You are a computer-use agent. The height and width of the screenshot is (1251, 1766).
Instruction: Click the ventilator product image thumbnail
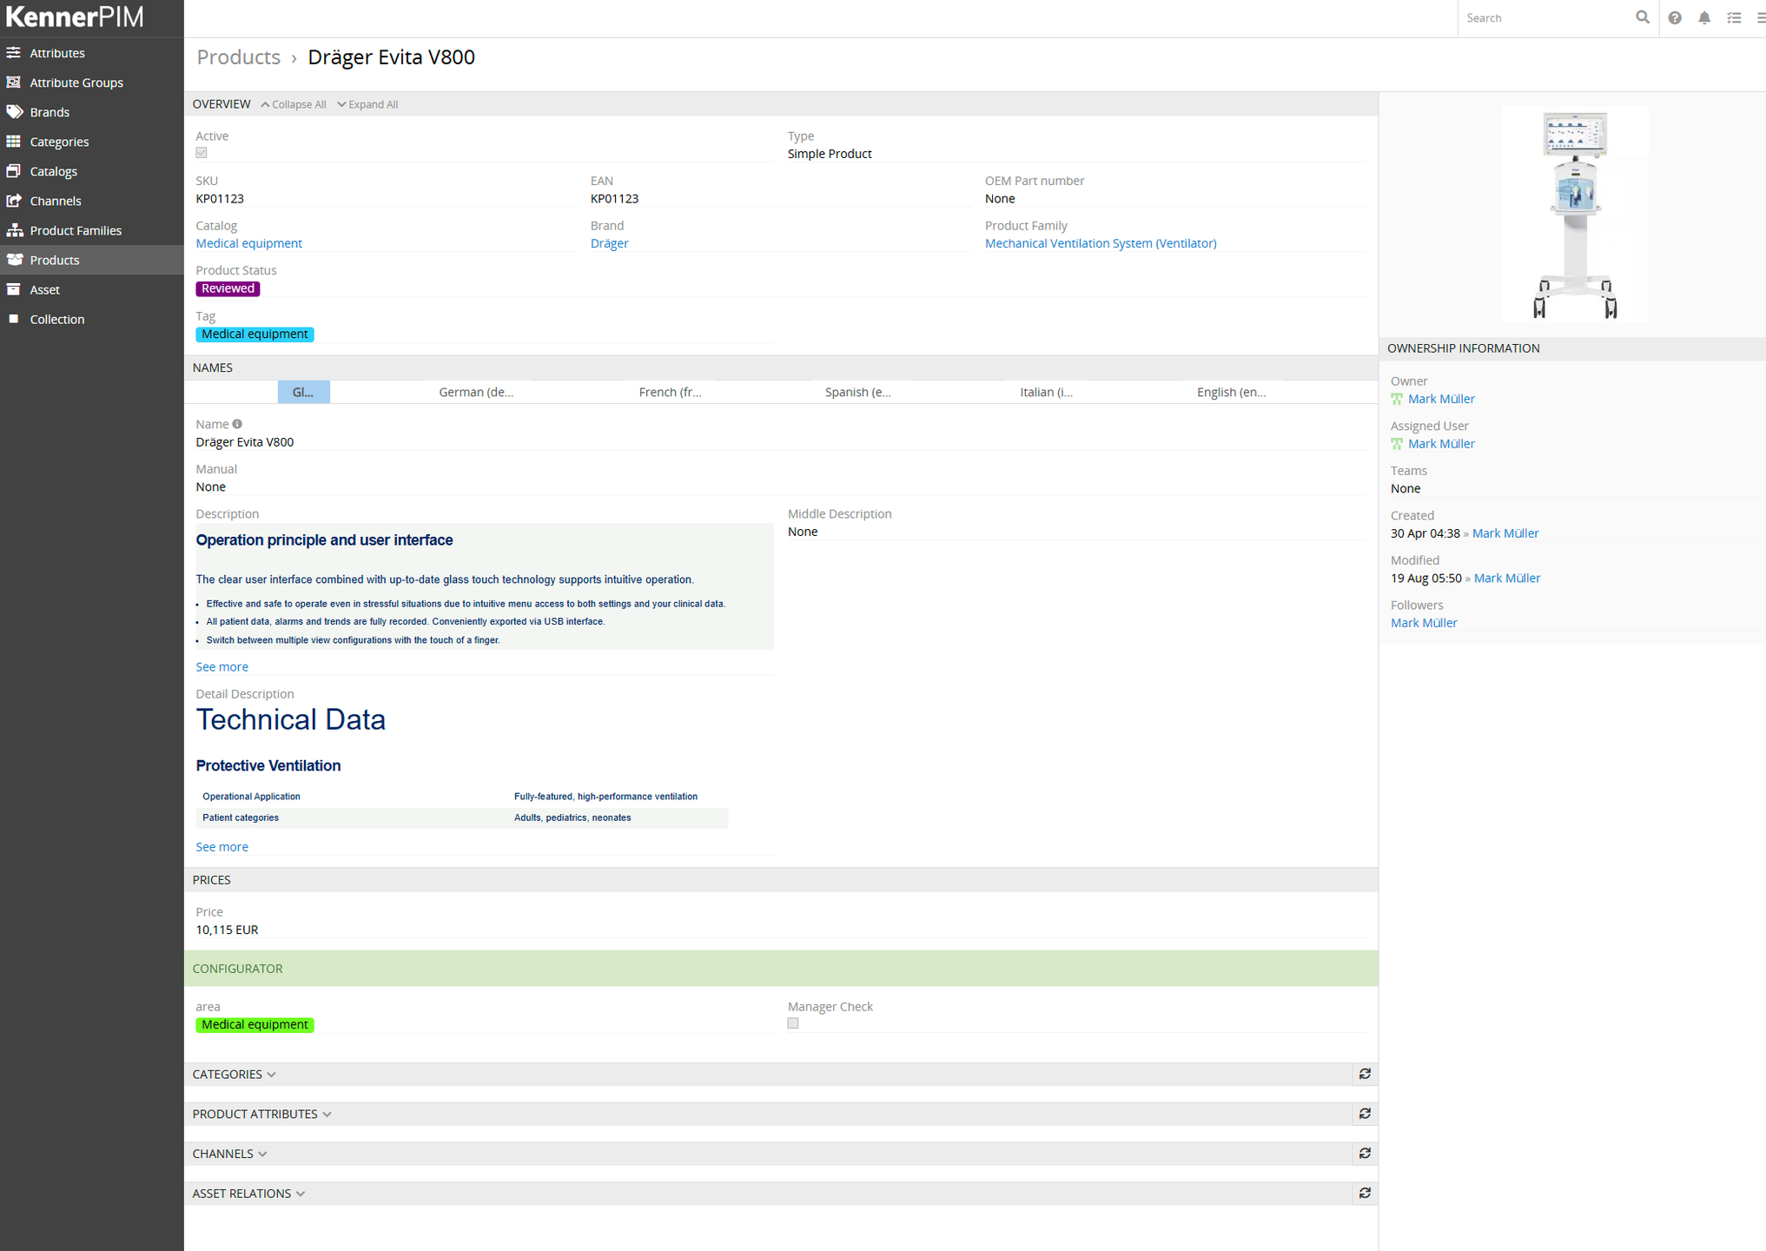[1574, 215]
